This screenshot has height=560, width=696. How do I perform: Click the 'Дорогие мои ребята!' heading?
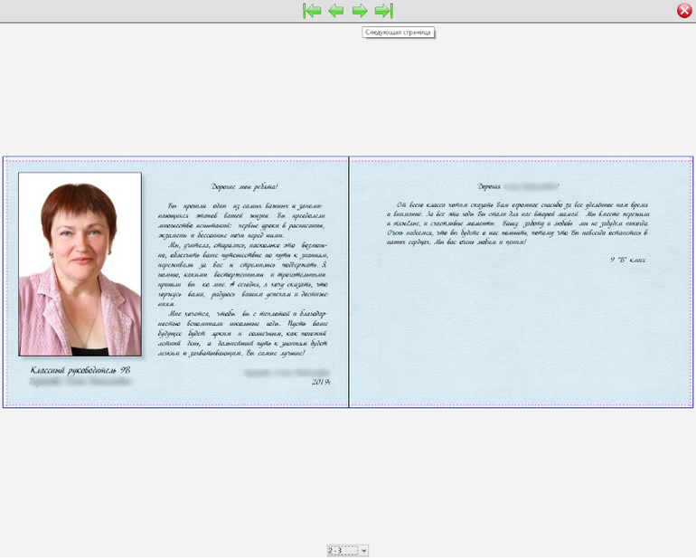click(245, 186)
